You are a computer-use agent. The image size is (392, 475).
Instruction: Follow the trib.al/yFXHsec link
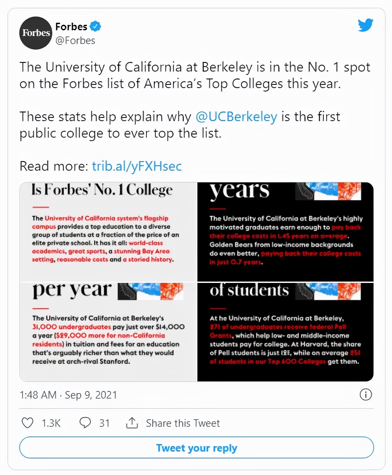click(x=137, y=166)
